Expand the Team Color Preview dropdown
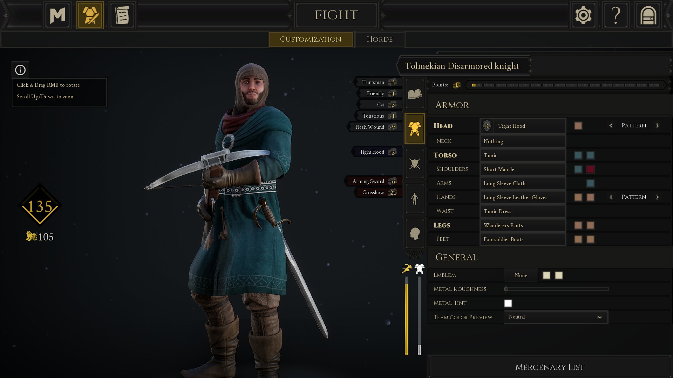Viewport: 673px width, 378px height. pyautogui.click(x=556, y=317)
